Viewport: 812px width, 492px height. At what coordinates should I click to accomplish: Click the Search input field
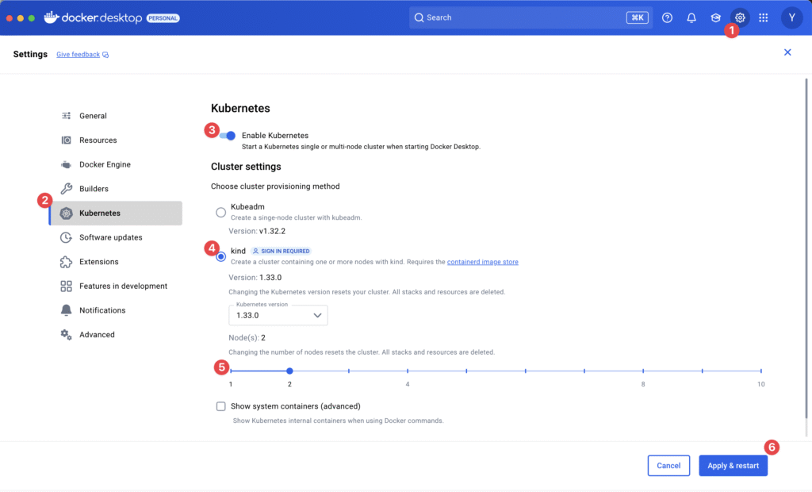(x=530, y=17)
